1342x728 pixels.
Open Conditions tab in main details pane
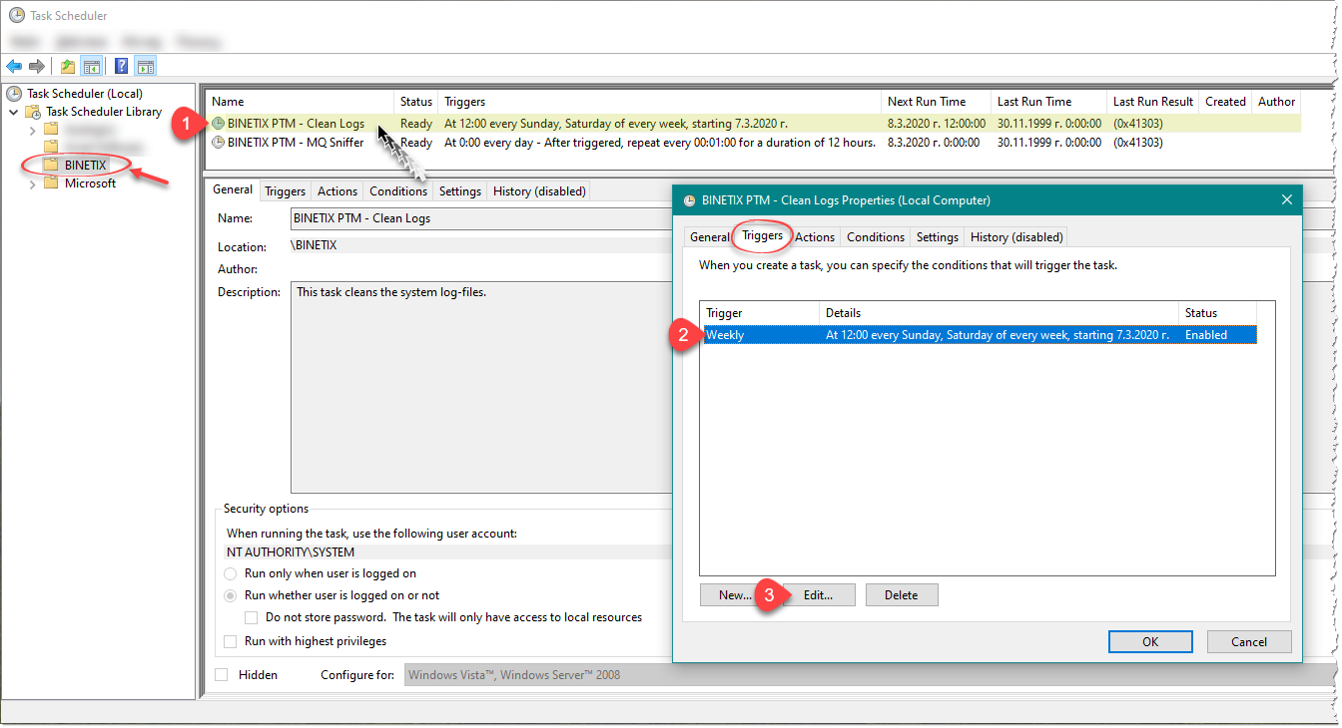(398, 191)
